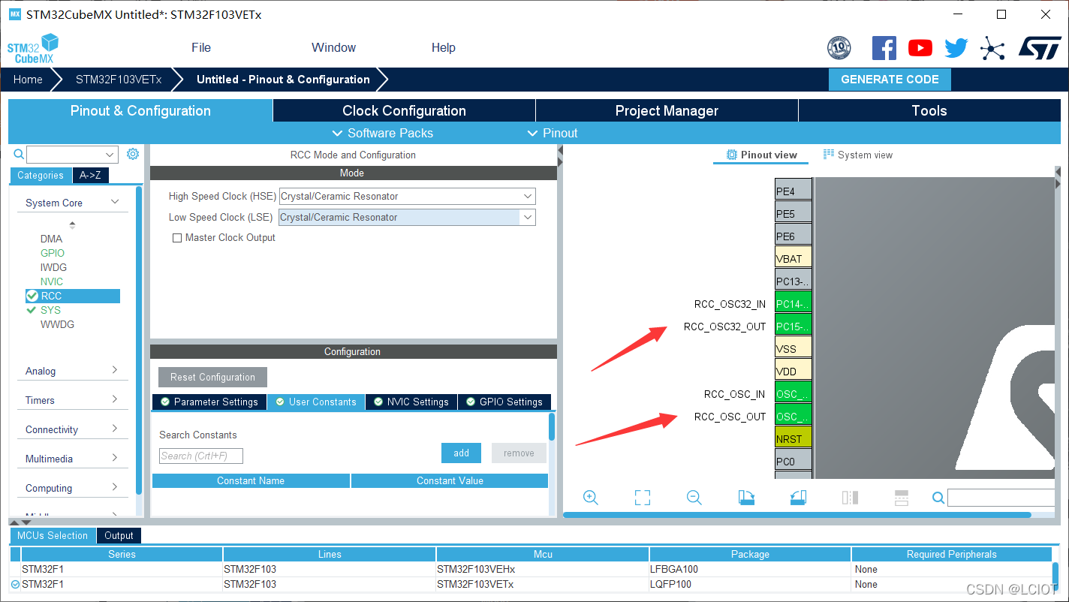Enable the Master Clock Output checkbox

[177, 238]
